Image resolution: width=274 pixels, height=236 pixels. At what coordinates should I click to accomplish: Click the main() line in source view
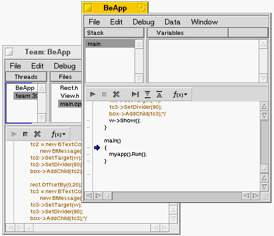click(113, 141)
